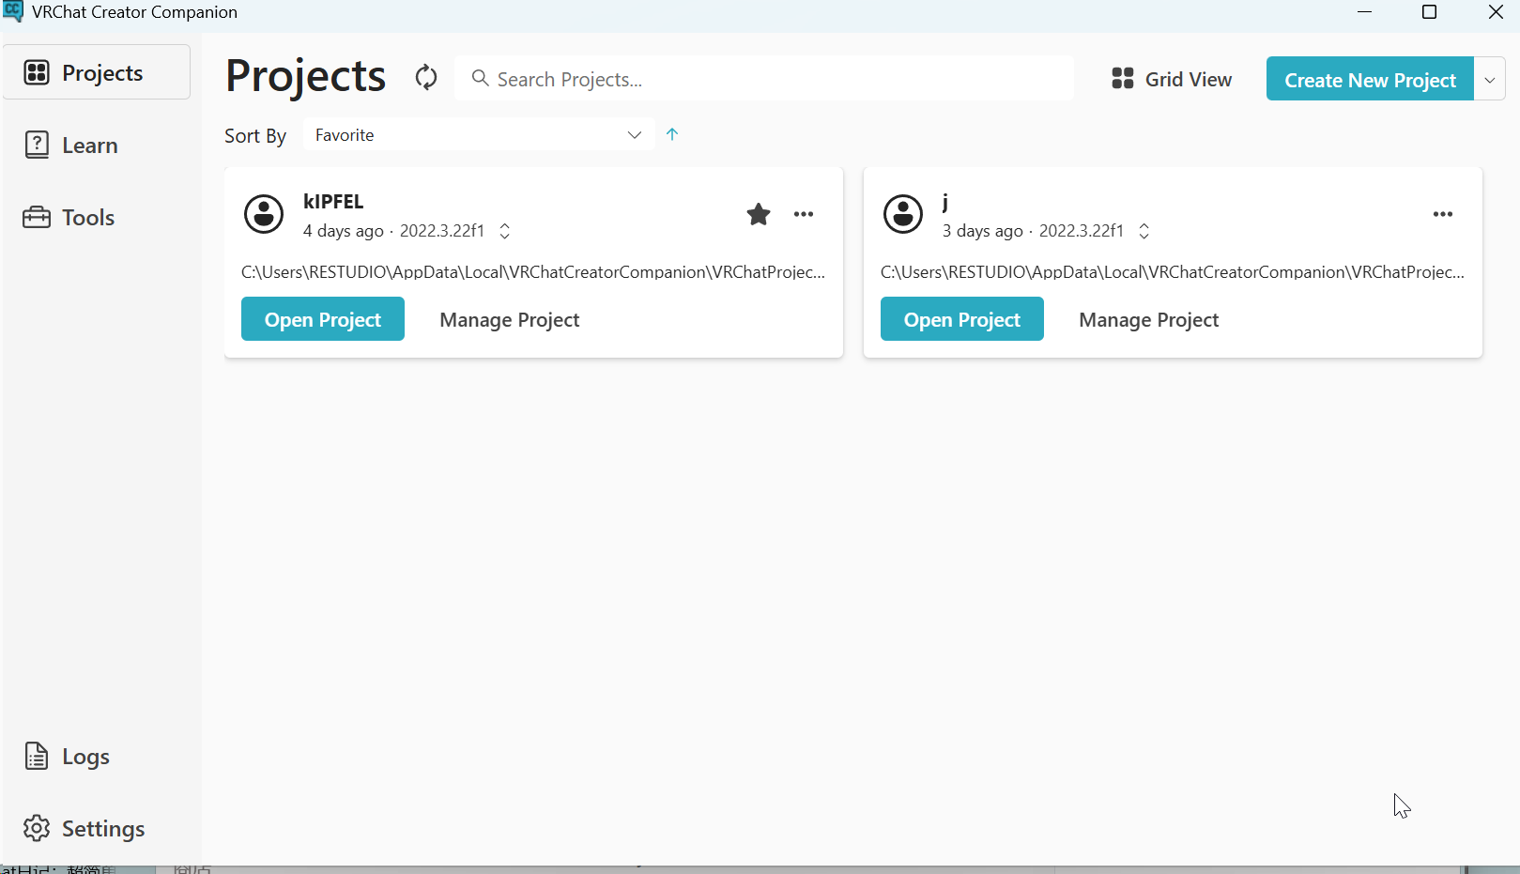Click the kIPFEL project avatar icon
The height and width of the screenshot is (874, 1520).
click(264, 214)
